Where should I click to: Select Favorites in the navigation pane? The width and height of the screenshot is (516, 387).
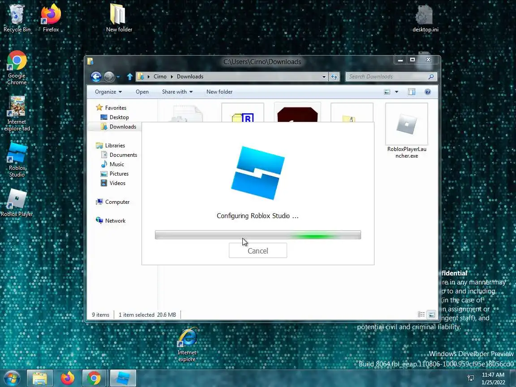click(111, 107)
